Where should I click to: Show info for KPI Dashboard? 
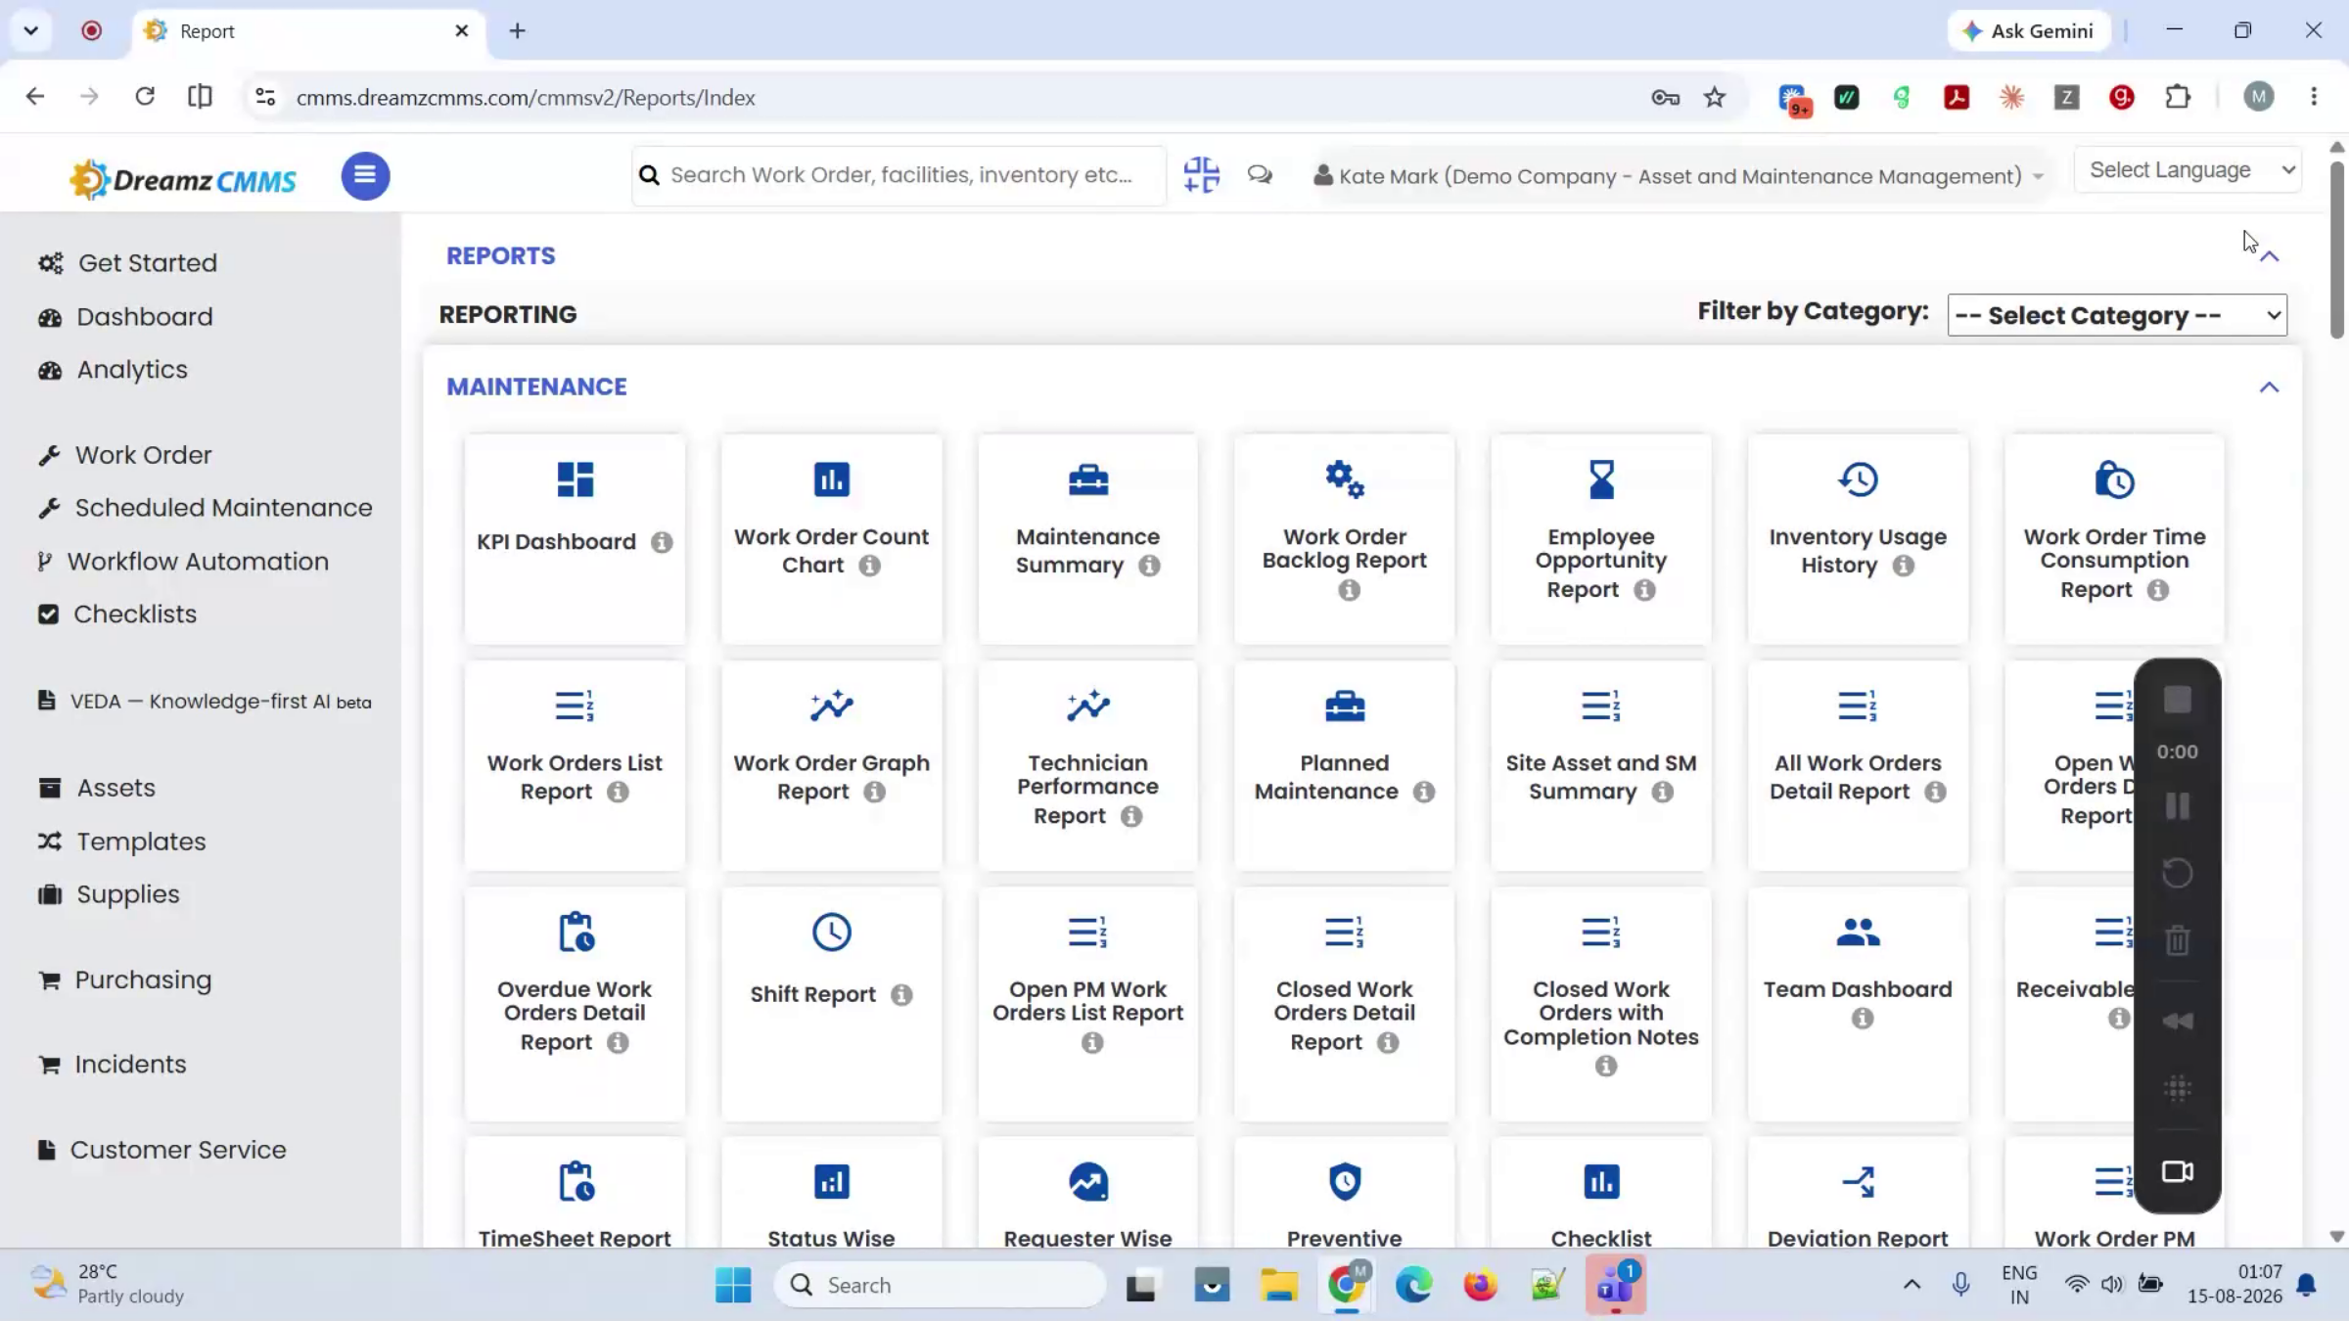[x=662, y=542]
